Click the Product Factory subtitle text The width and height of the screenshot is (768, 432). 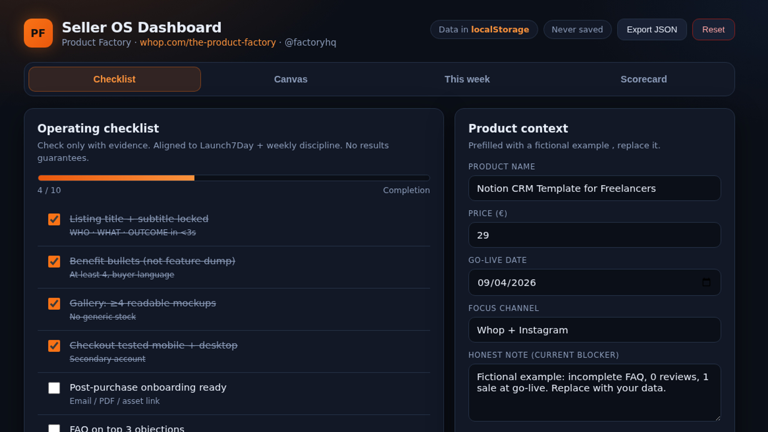(96, 42)
